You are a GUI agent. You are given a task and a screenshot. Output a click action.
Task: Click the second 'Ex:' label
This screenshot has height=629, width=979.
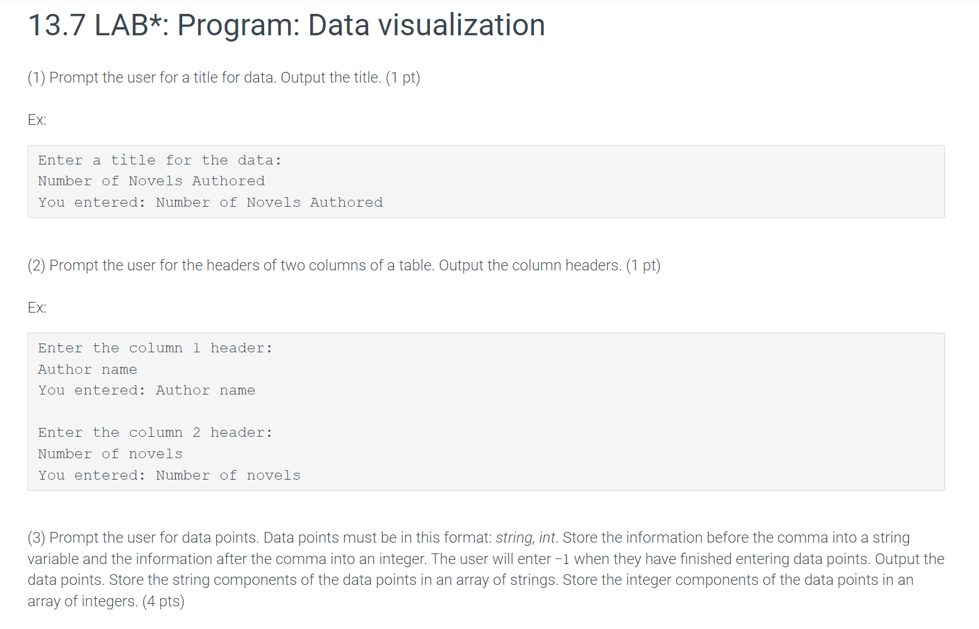[37, 308]
